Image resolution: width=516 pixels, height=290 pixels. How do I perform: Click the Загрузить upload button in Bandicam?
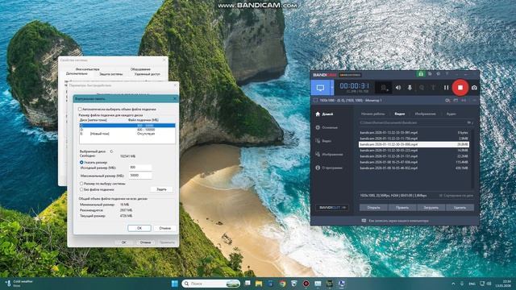(431, 208)
